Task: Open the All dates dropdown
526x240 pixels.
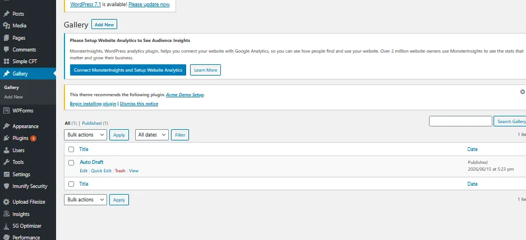Action: [151, 135]
